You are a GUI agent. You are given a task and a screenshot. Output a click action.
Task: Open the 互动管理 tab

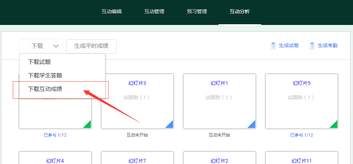pyautogui.click(x=154, y=11)
